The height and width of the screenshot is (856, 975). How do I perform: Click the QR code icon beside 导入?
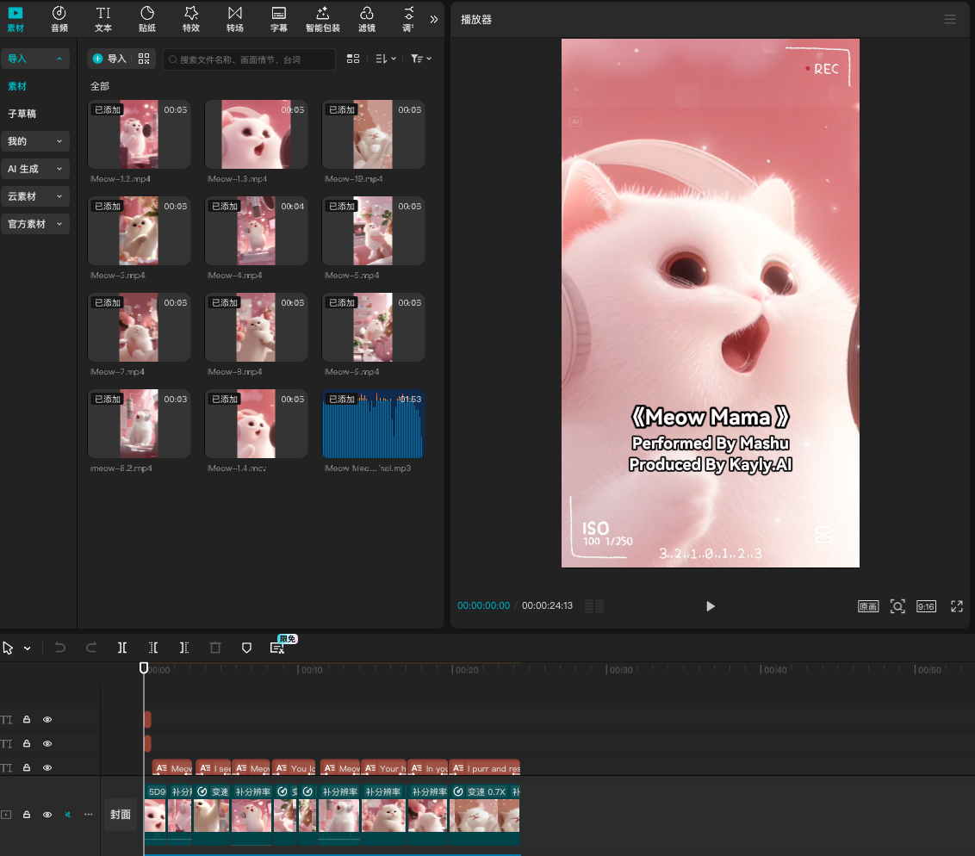pos(144,59)
